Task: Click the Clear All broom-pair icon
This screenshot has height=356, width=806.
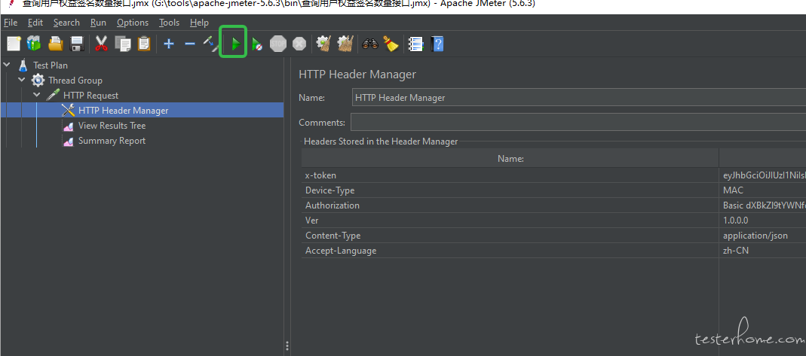Action: click(x=345, y=44)
